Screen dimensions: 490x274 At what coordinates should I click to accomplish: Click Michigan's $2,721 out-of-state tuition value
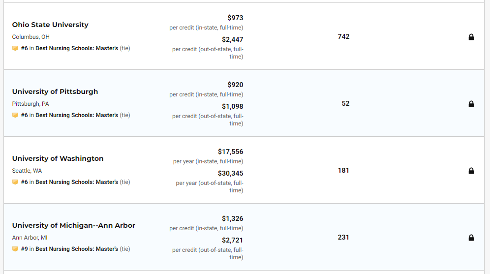232,241
